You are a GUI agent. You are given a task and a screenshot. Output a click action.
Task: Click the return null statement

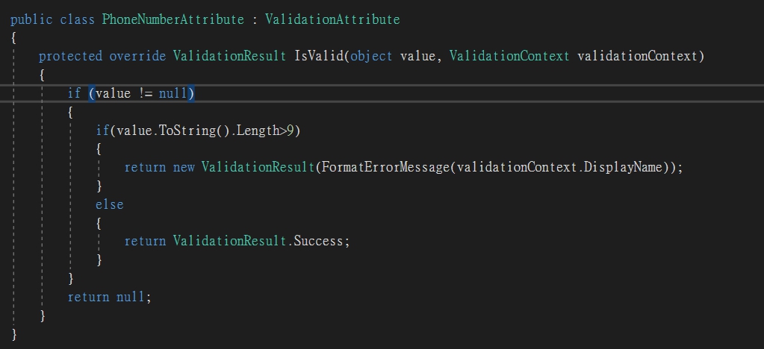[110, 297]
